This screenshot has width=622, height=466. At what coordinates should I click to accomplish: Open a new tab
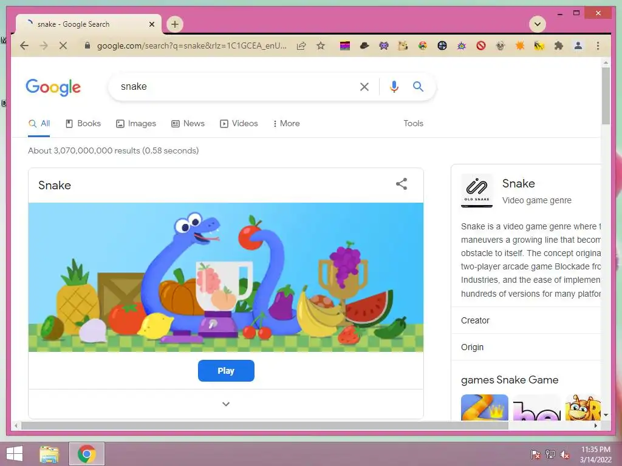[x=174, y=24]
